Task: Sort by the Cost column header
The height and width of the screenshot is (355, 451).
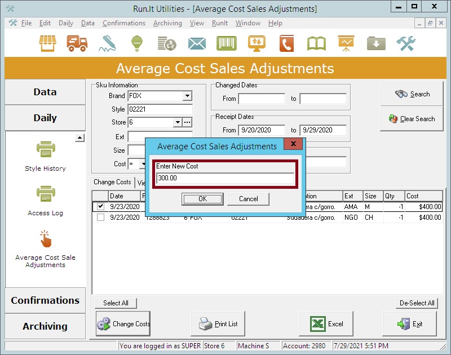Action: pyautogui.click(x=423, y=196)
